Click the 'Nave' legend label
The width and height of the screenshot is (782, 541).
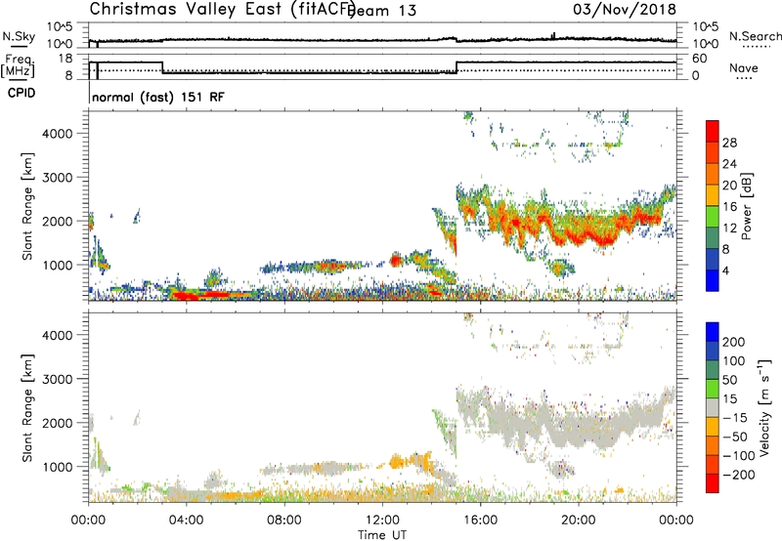[744, 68]
